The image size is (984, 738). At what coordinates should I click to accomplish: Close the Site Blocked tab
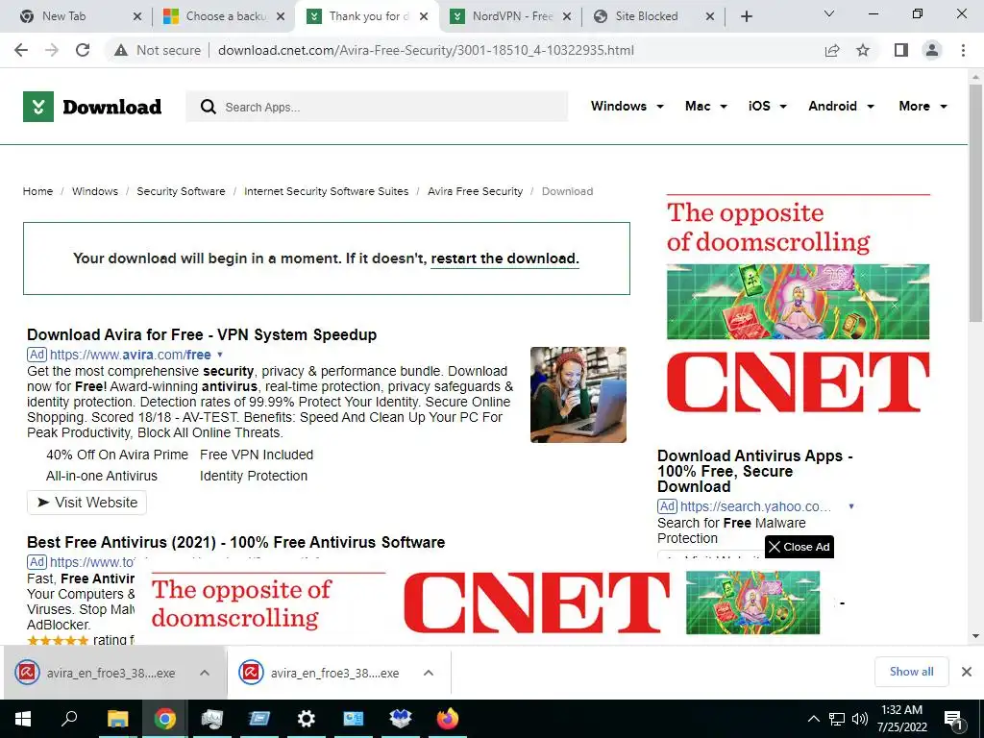click(x=710, y=16)
